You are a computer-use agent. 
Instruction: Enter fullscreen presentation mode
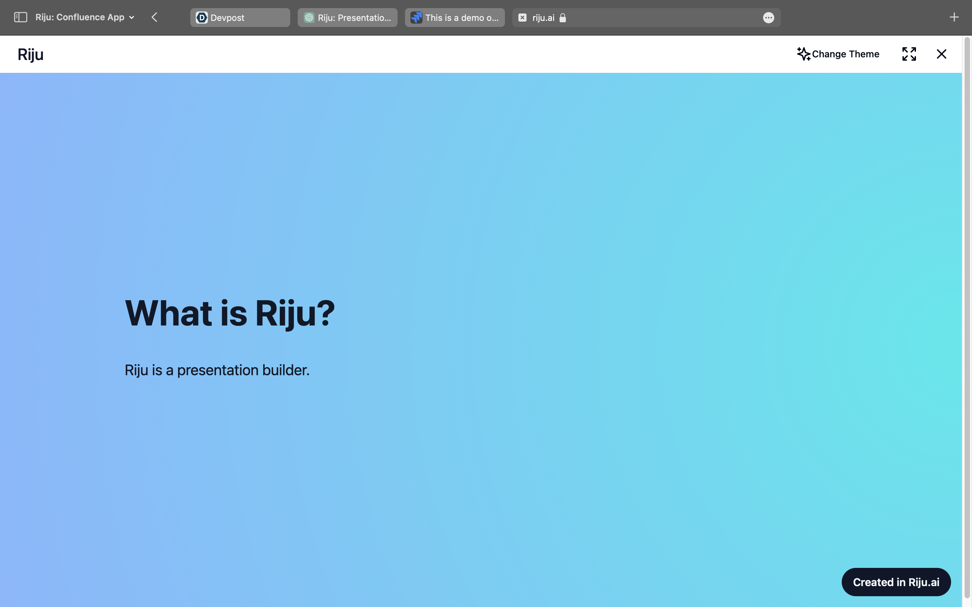point(909,54)
